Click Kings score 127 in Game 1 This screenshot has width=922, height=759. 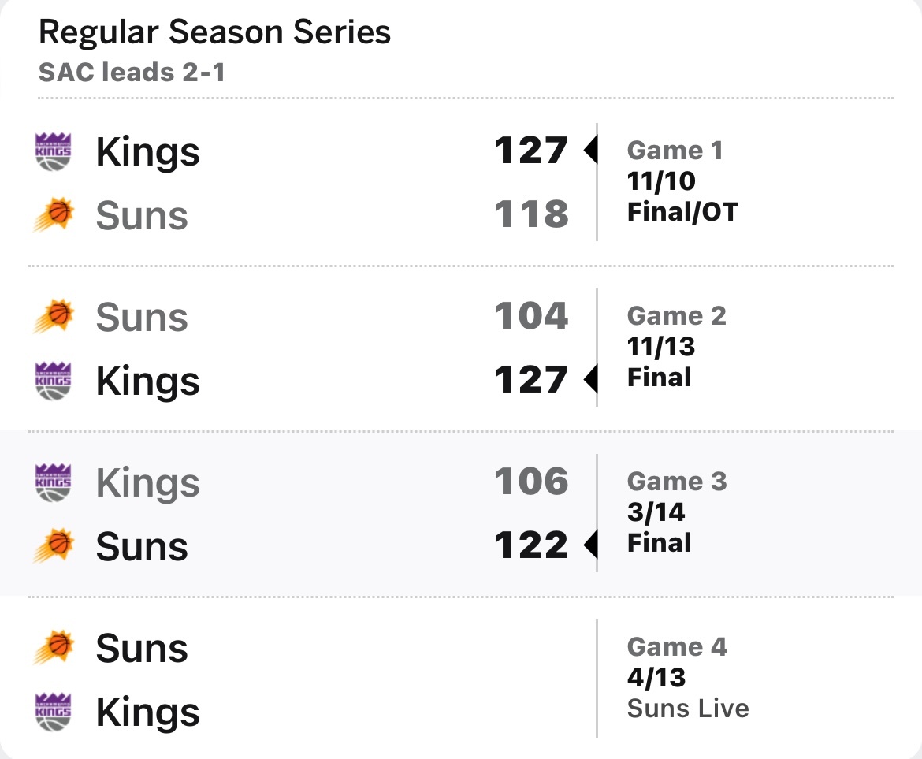coord(531,151)
